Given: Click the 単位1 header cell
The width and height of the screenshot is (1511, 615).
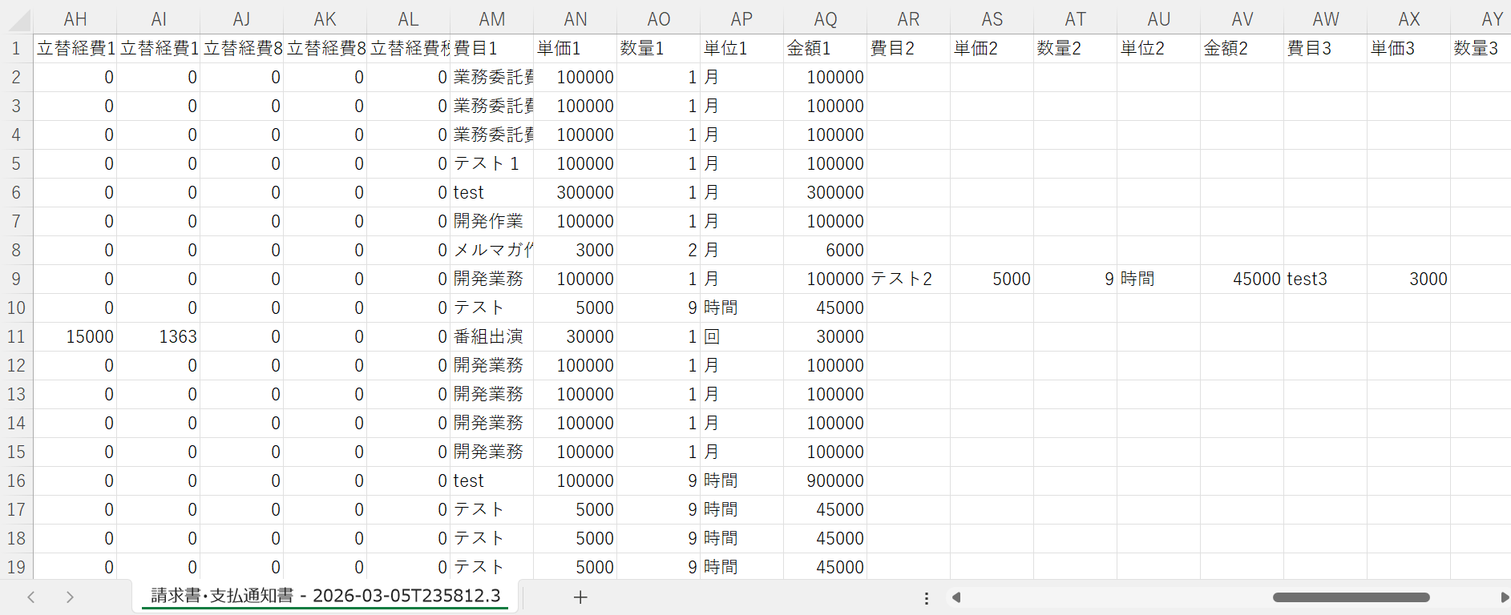Looking at the screenshot, I should [742, 48].
